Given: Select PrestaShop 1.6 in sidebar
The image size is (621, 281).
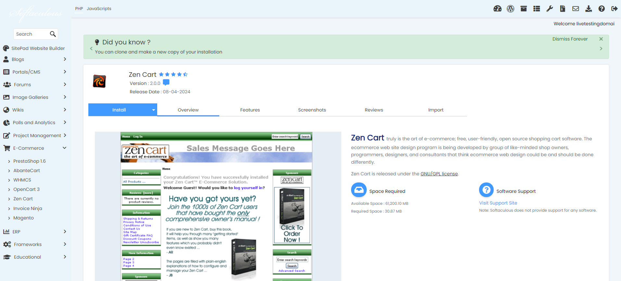Looking at the screenshot, I should point(29,161).
